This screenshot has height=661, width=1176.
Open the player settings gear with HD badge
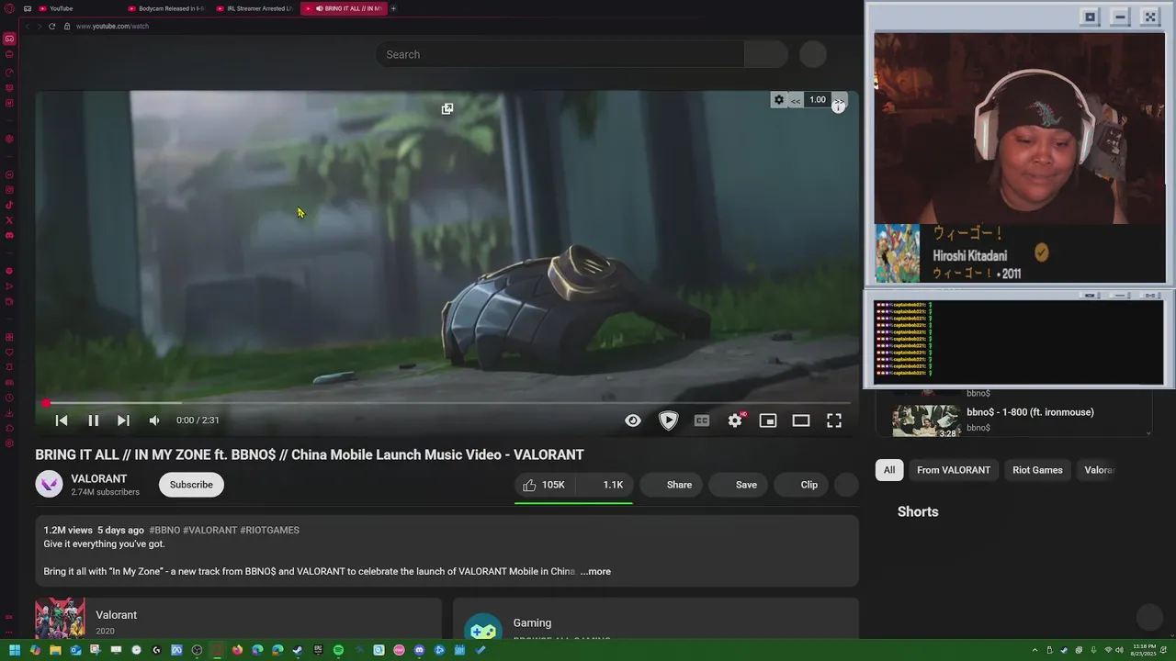[735, 420]
